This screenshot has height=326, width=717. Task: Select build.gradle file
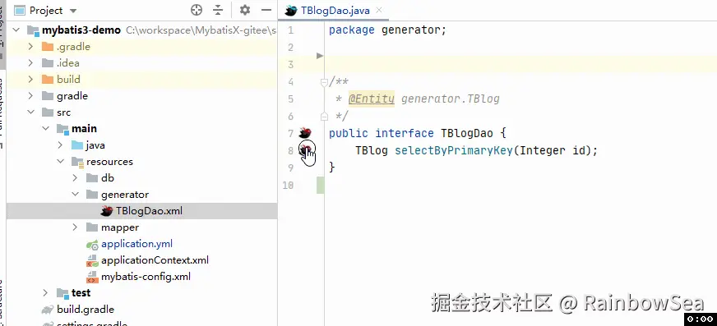(86, 310)
